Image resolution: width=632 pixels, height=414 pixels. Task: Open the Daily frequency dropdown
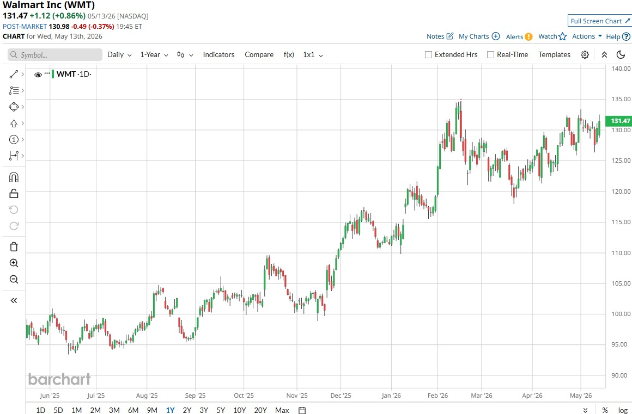pyautogui.click(x=119, y=55)
